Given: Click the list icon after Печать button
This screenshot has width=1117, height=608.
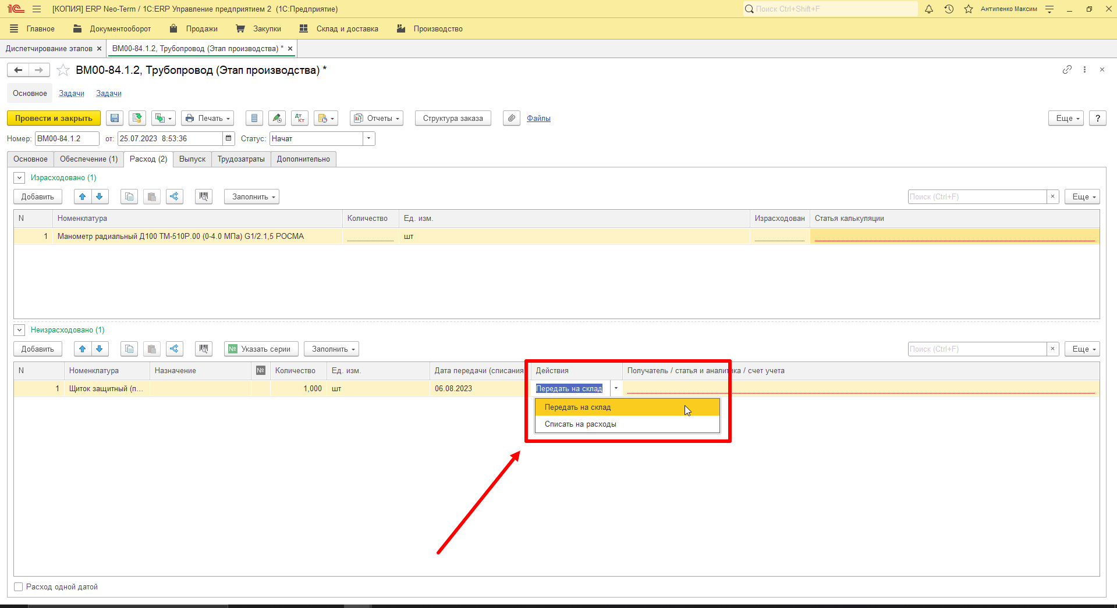Looking at the screenshot, I should pyautogui.click(x=254, y=119).
